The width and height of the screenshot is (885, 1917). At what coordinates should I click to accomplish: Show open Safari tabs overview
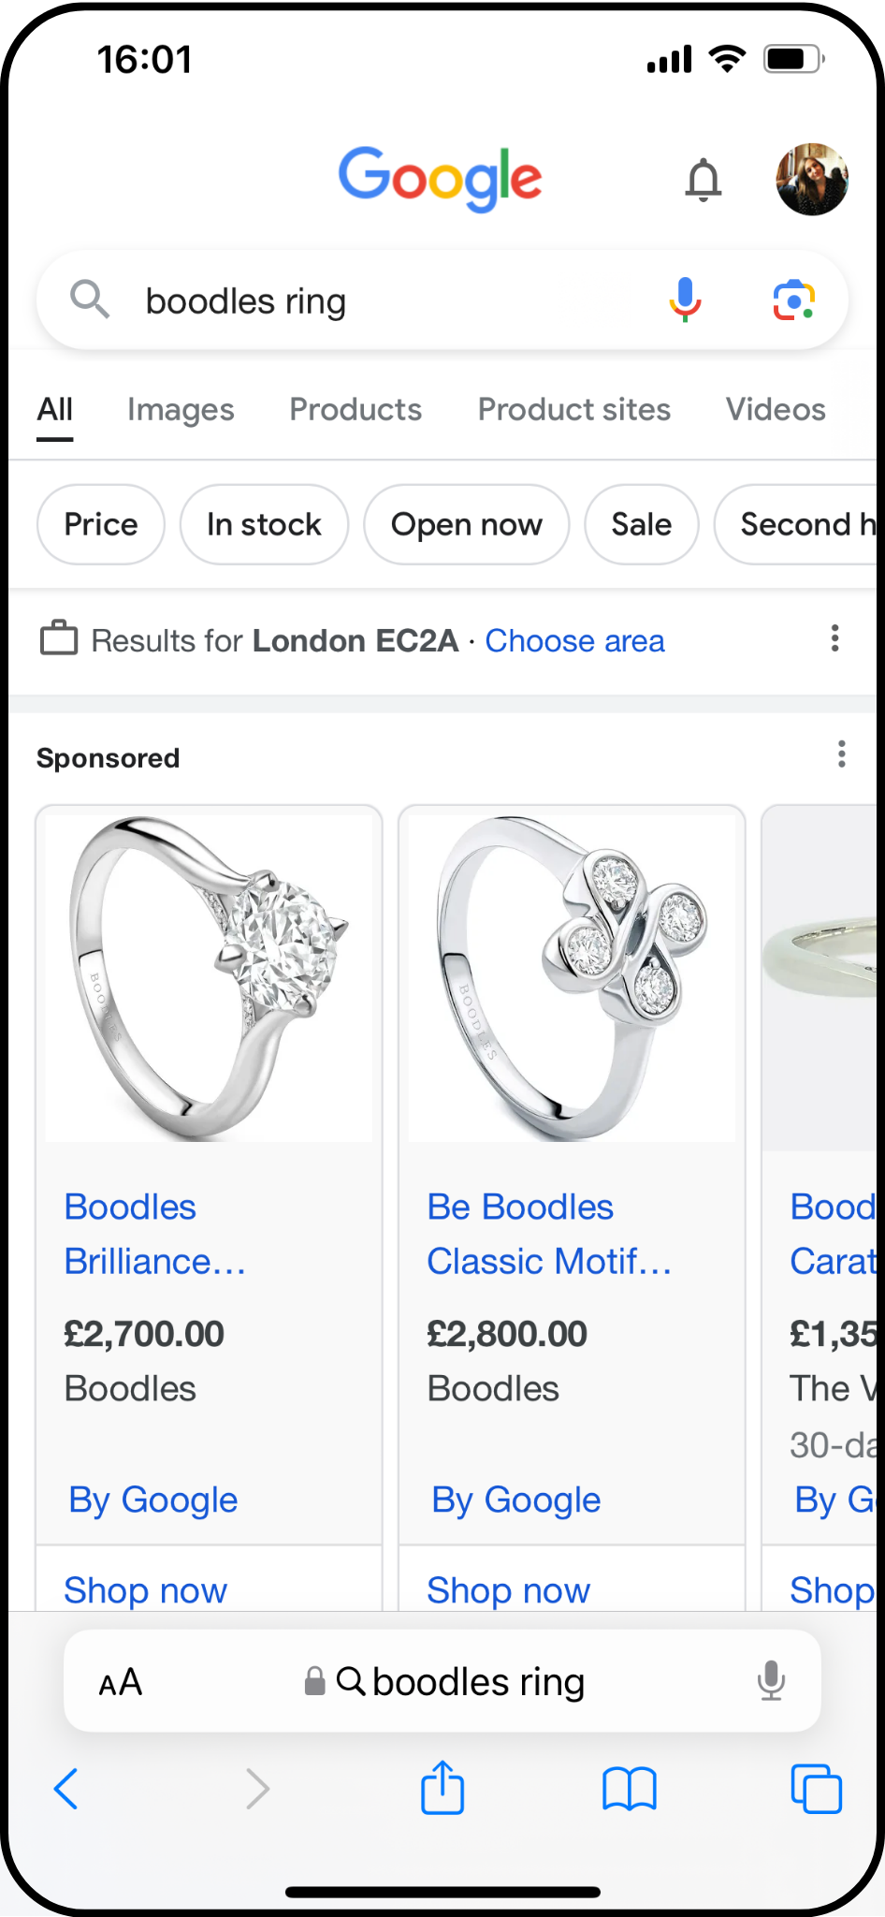pos(816,1789)
